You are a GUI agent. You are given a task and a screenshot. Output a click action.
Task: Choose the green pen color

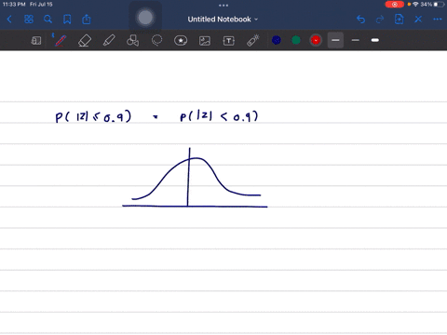pyautogui.click(x=296, y=40)
